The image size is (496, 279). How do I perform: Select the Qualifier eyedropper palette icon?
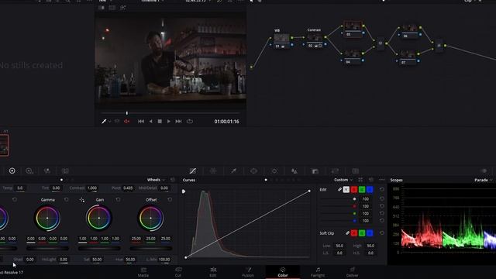[233, 170]
